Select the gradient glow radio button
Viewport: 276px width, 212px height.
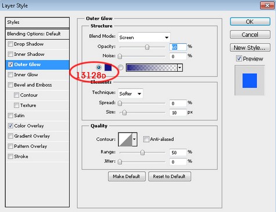(120, 68)
